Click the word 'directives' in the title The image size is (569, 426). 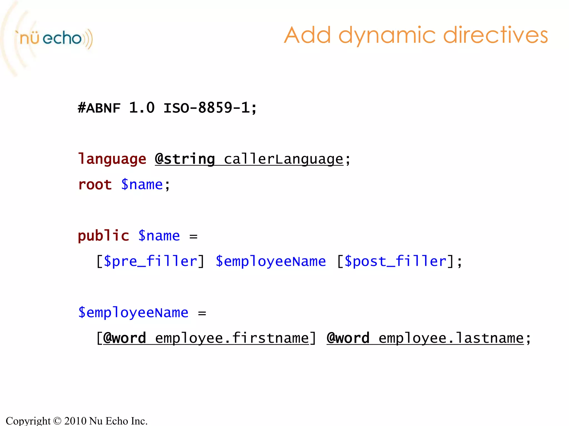pyautogui.click(x=495, y=35)
